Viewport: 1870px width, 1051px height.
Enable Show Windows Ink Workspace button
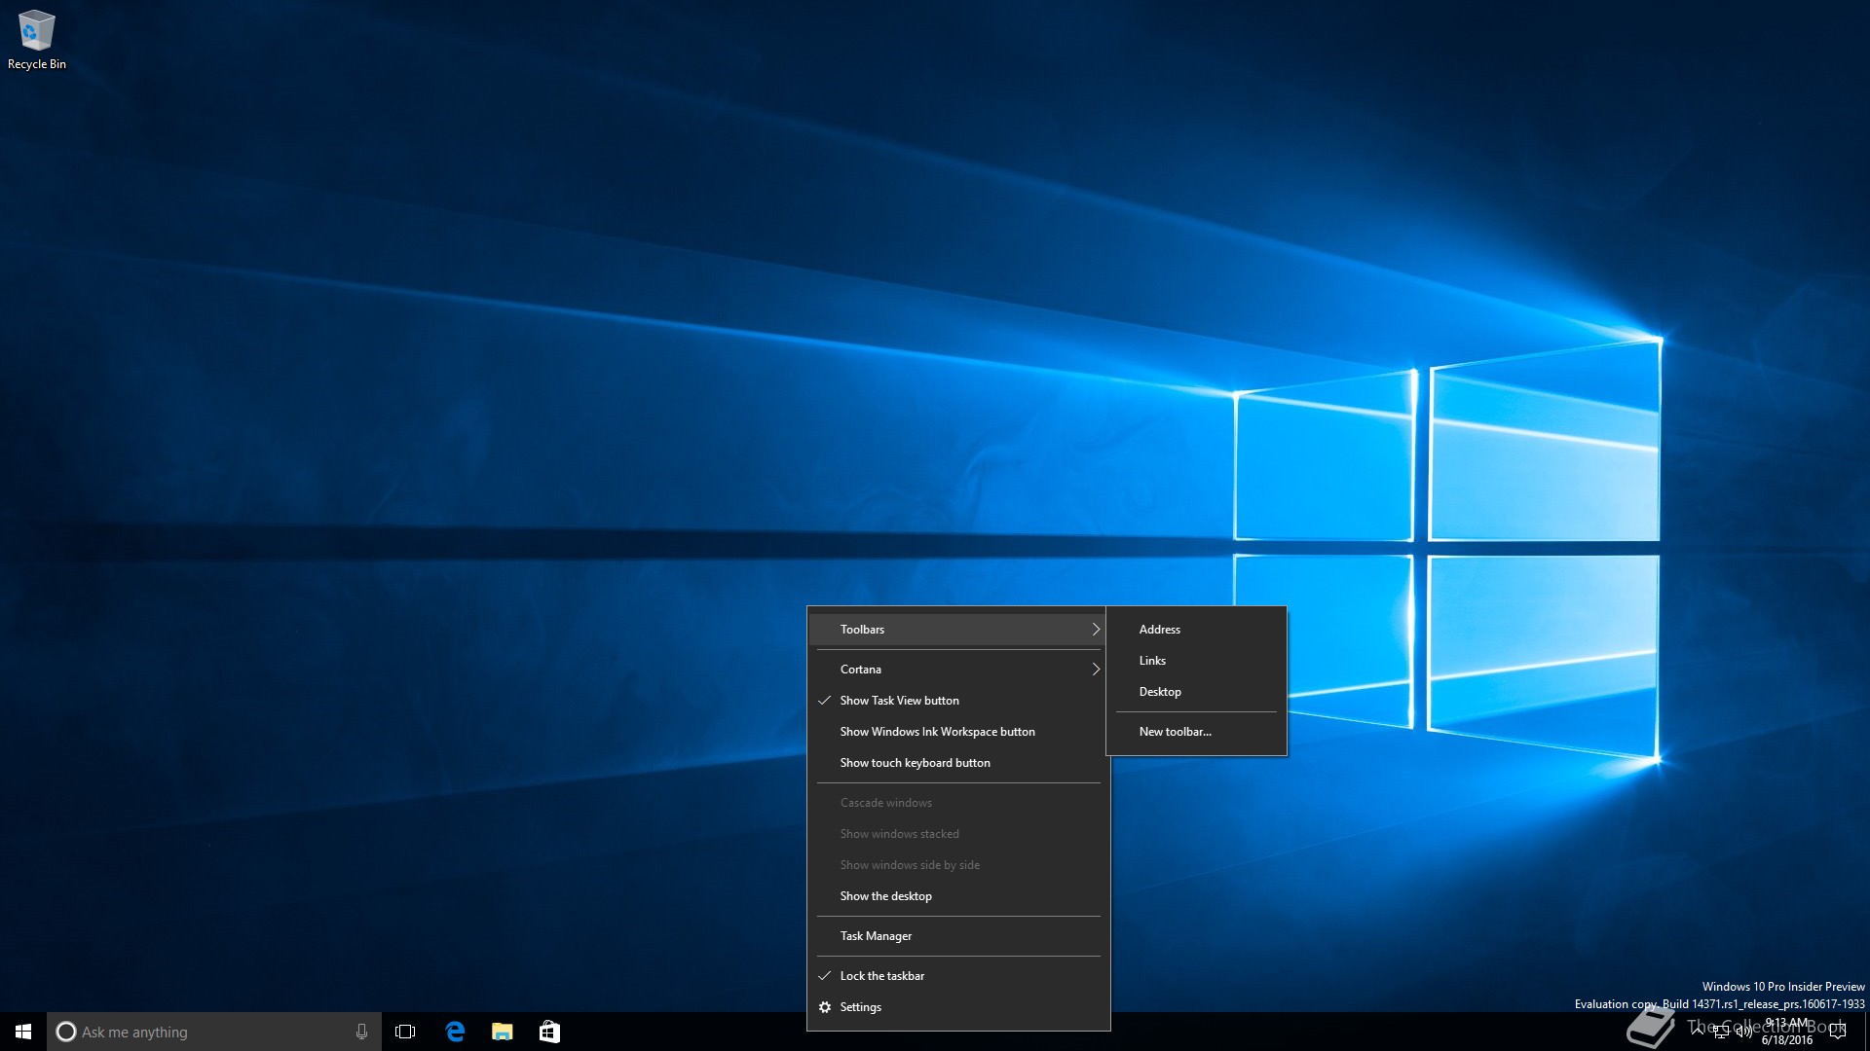tap(958, 732)
